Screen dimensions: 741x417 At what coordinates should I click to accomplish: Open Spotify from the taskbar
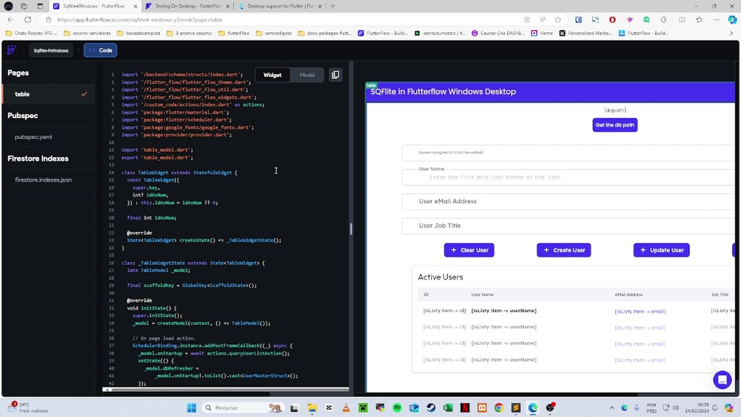coord(397,408)
